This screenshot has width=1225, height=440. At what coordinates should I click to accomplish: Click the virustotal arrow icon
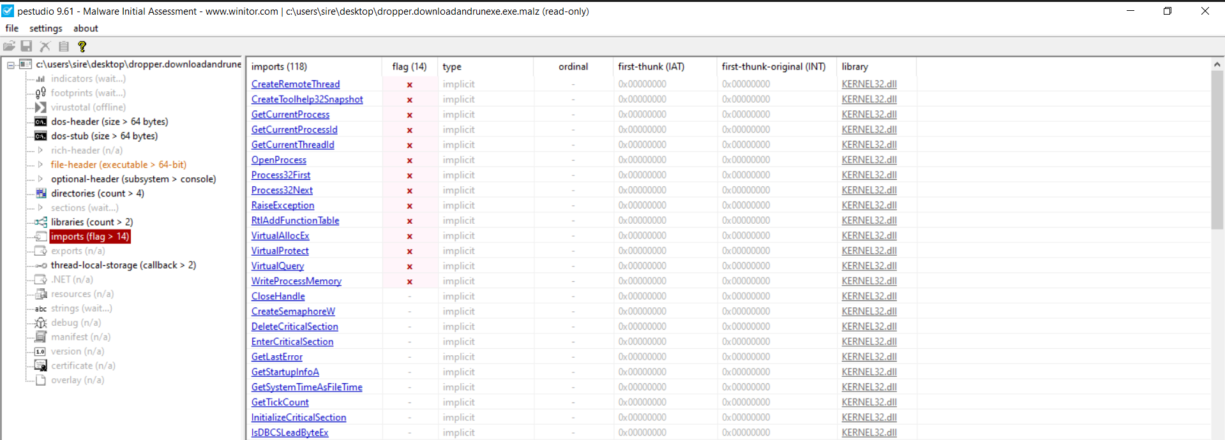click(40, 107)
